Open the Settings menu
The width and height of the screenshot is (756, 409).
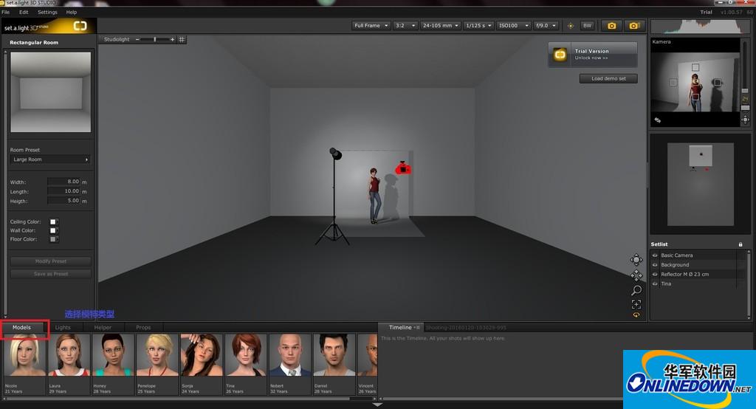[47, 12]
